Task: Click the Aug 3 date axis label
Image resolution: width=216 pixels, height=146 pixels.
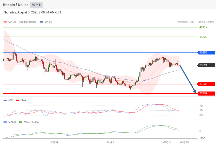Action: coord(54,142)
